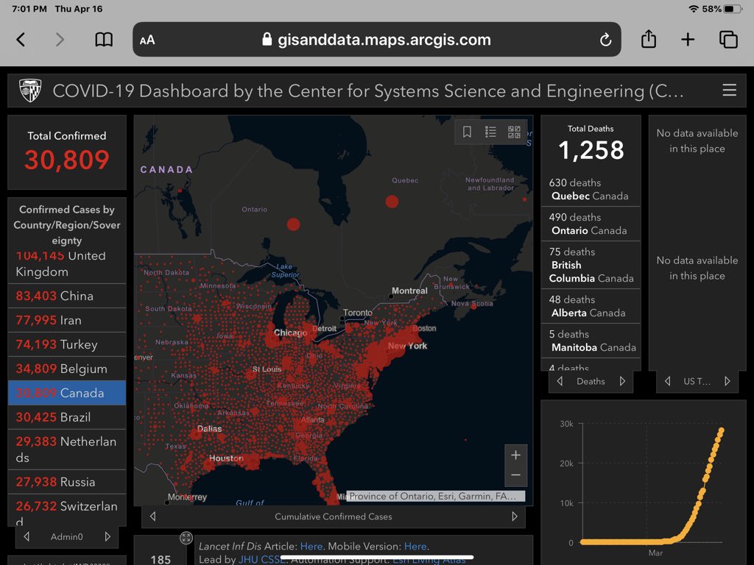This screenshot has height=565, width=754.
Task: Go to next tab right of US T…
Action: click(727, 381)
